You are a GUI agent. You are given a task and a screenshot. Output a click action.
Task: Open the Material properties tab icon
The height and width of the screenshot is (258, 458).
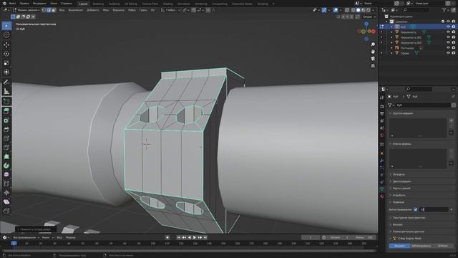[381, 196]
